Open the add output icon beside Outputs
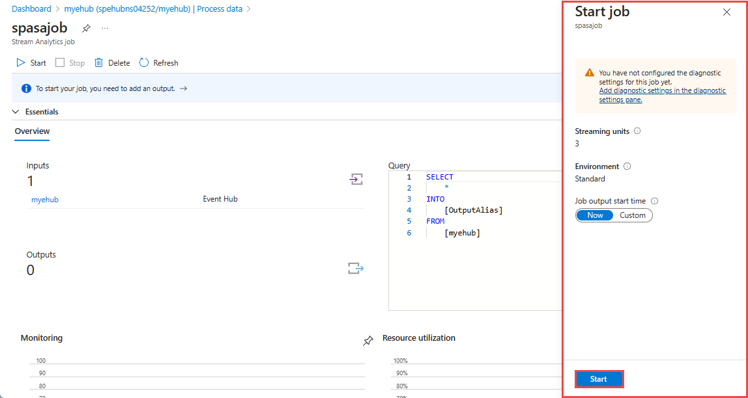The image size is (748, 398). click(356, 268)
